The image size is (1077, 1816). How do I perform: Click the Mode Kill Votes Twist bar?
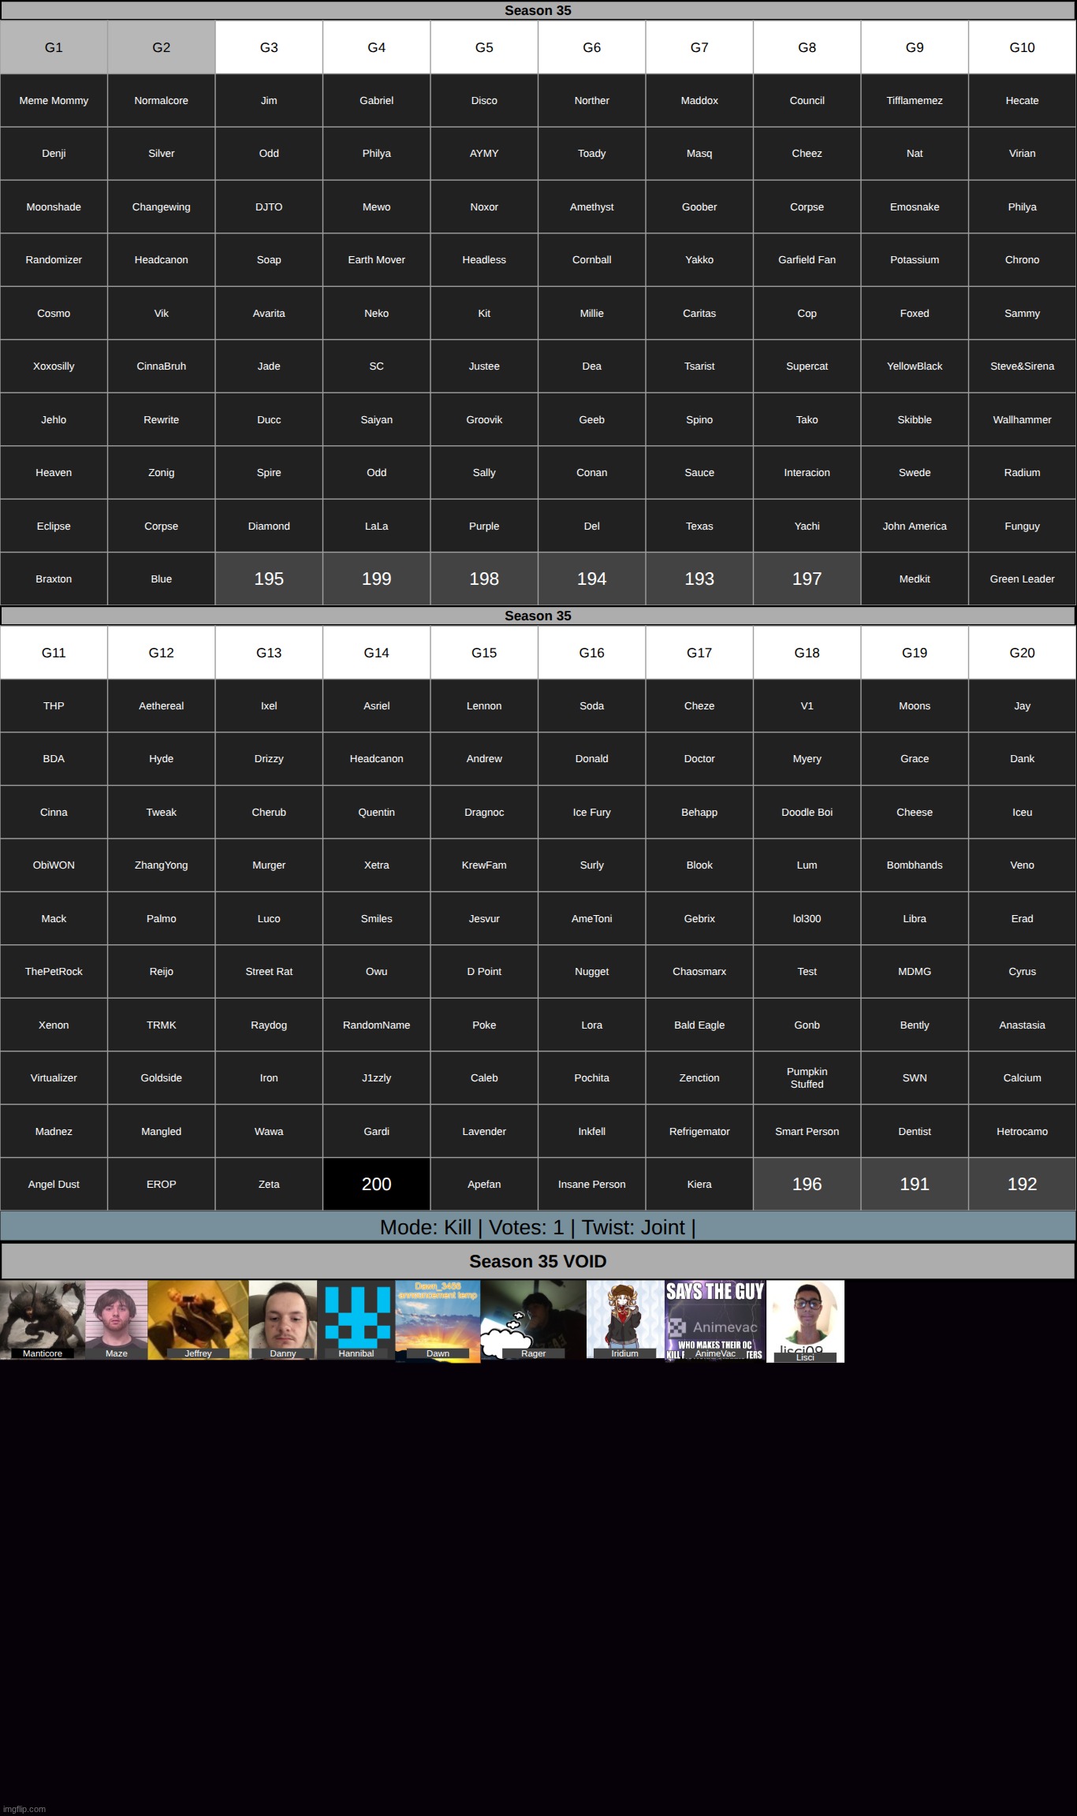click(x=538, y=1227)
